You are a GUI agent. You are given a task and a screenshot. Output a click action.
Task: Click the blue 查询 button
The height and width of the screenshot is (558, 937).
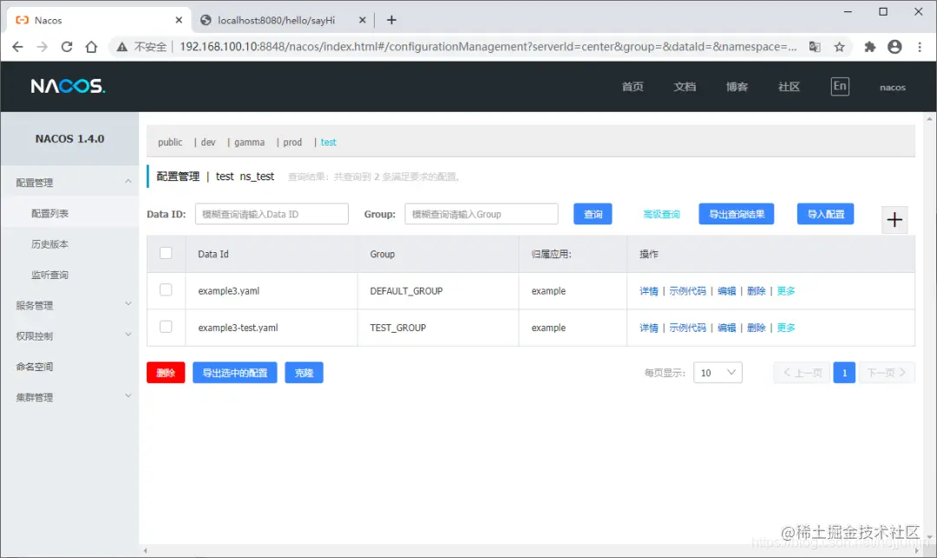coord(593,214)
